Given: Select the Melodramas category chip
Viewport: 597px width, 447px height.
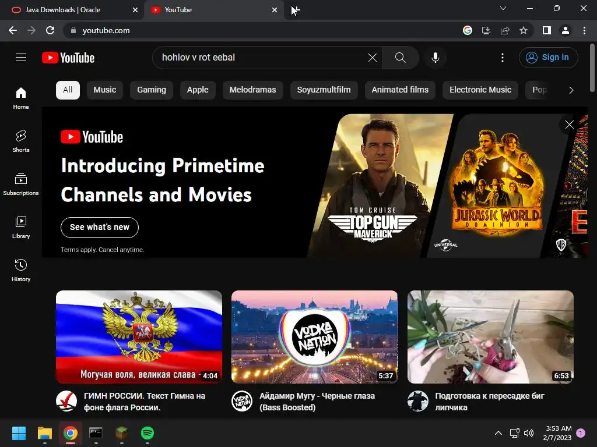Looking at the screenshot, I should 253,90.
